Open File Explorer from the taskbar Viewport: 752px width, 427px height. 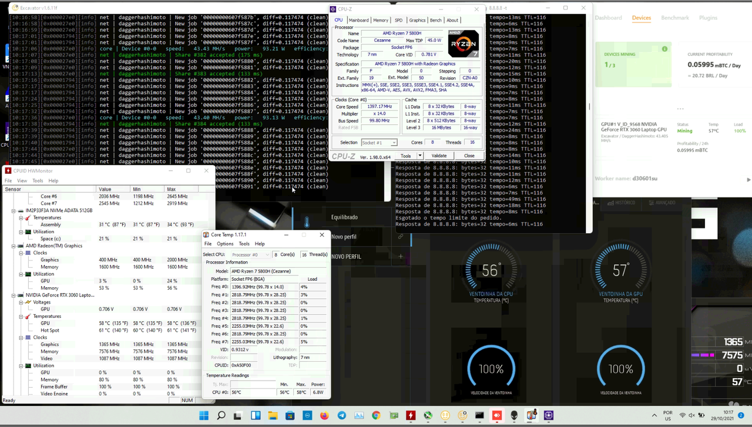point(273,416)
